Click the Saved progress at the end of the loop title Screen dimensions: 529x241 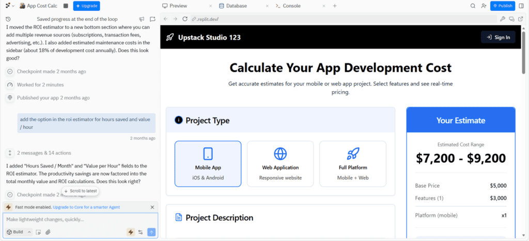click(77, 19)
